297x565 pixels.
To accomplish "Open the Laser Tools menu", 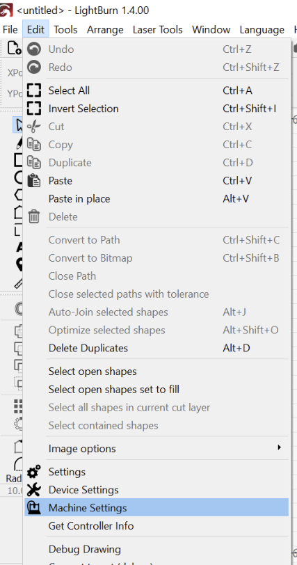I will coord(158,29).
